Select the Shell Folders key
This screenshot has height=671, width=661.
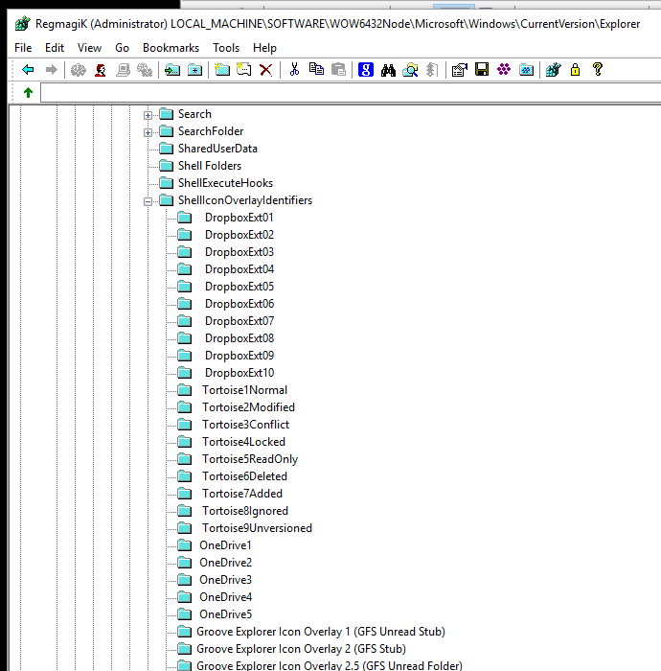[x=210, y=166]
